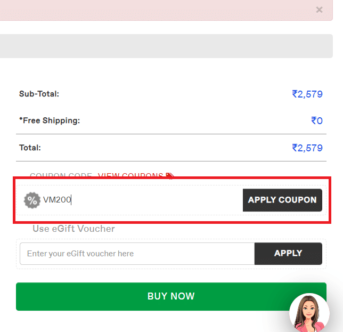Viewport: 343px width, 332px height.
Task: Open the chat assistant avatar
Action: point(309,313)
